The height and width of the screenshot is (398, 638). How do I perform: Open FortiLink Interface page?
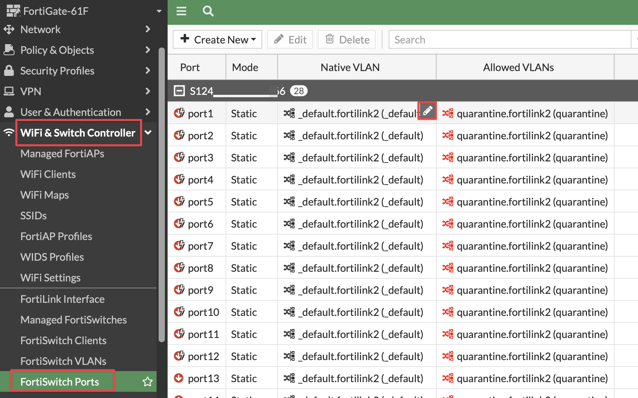62,299
